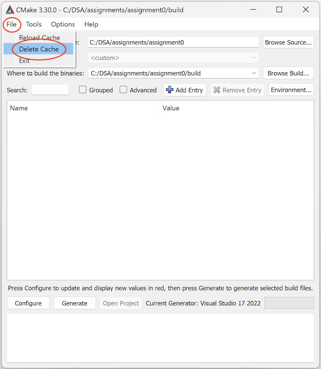This screenshot has height=369, width=321.
Task: Click the Search input field
Action: pos(50,90)
